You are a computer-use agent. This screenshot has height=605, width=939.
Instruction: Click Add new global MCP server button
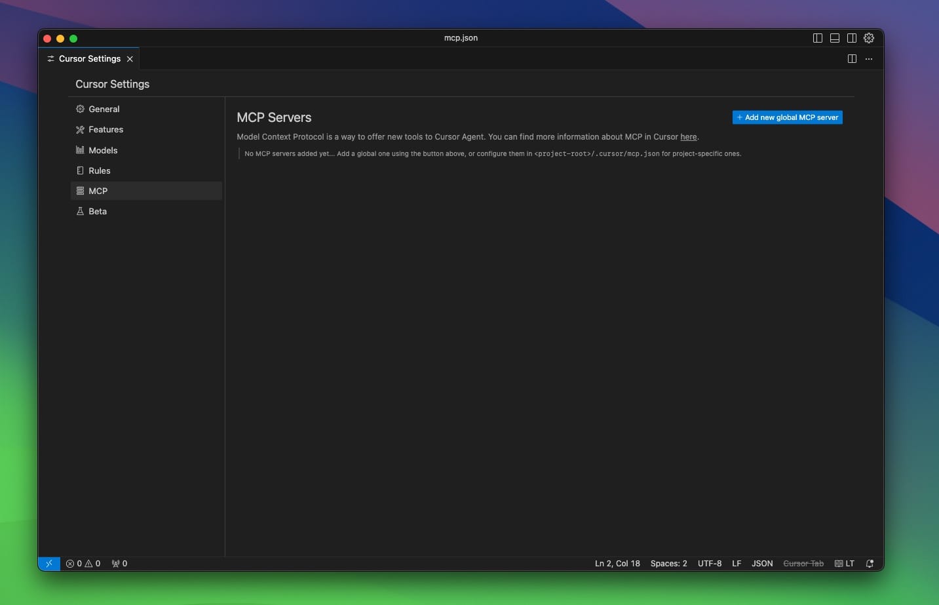click(787, 117)
